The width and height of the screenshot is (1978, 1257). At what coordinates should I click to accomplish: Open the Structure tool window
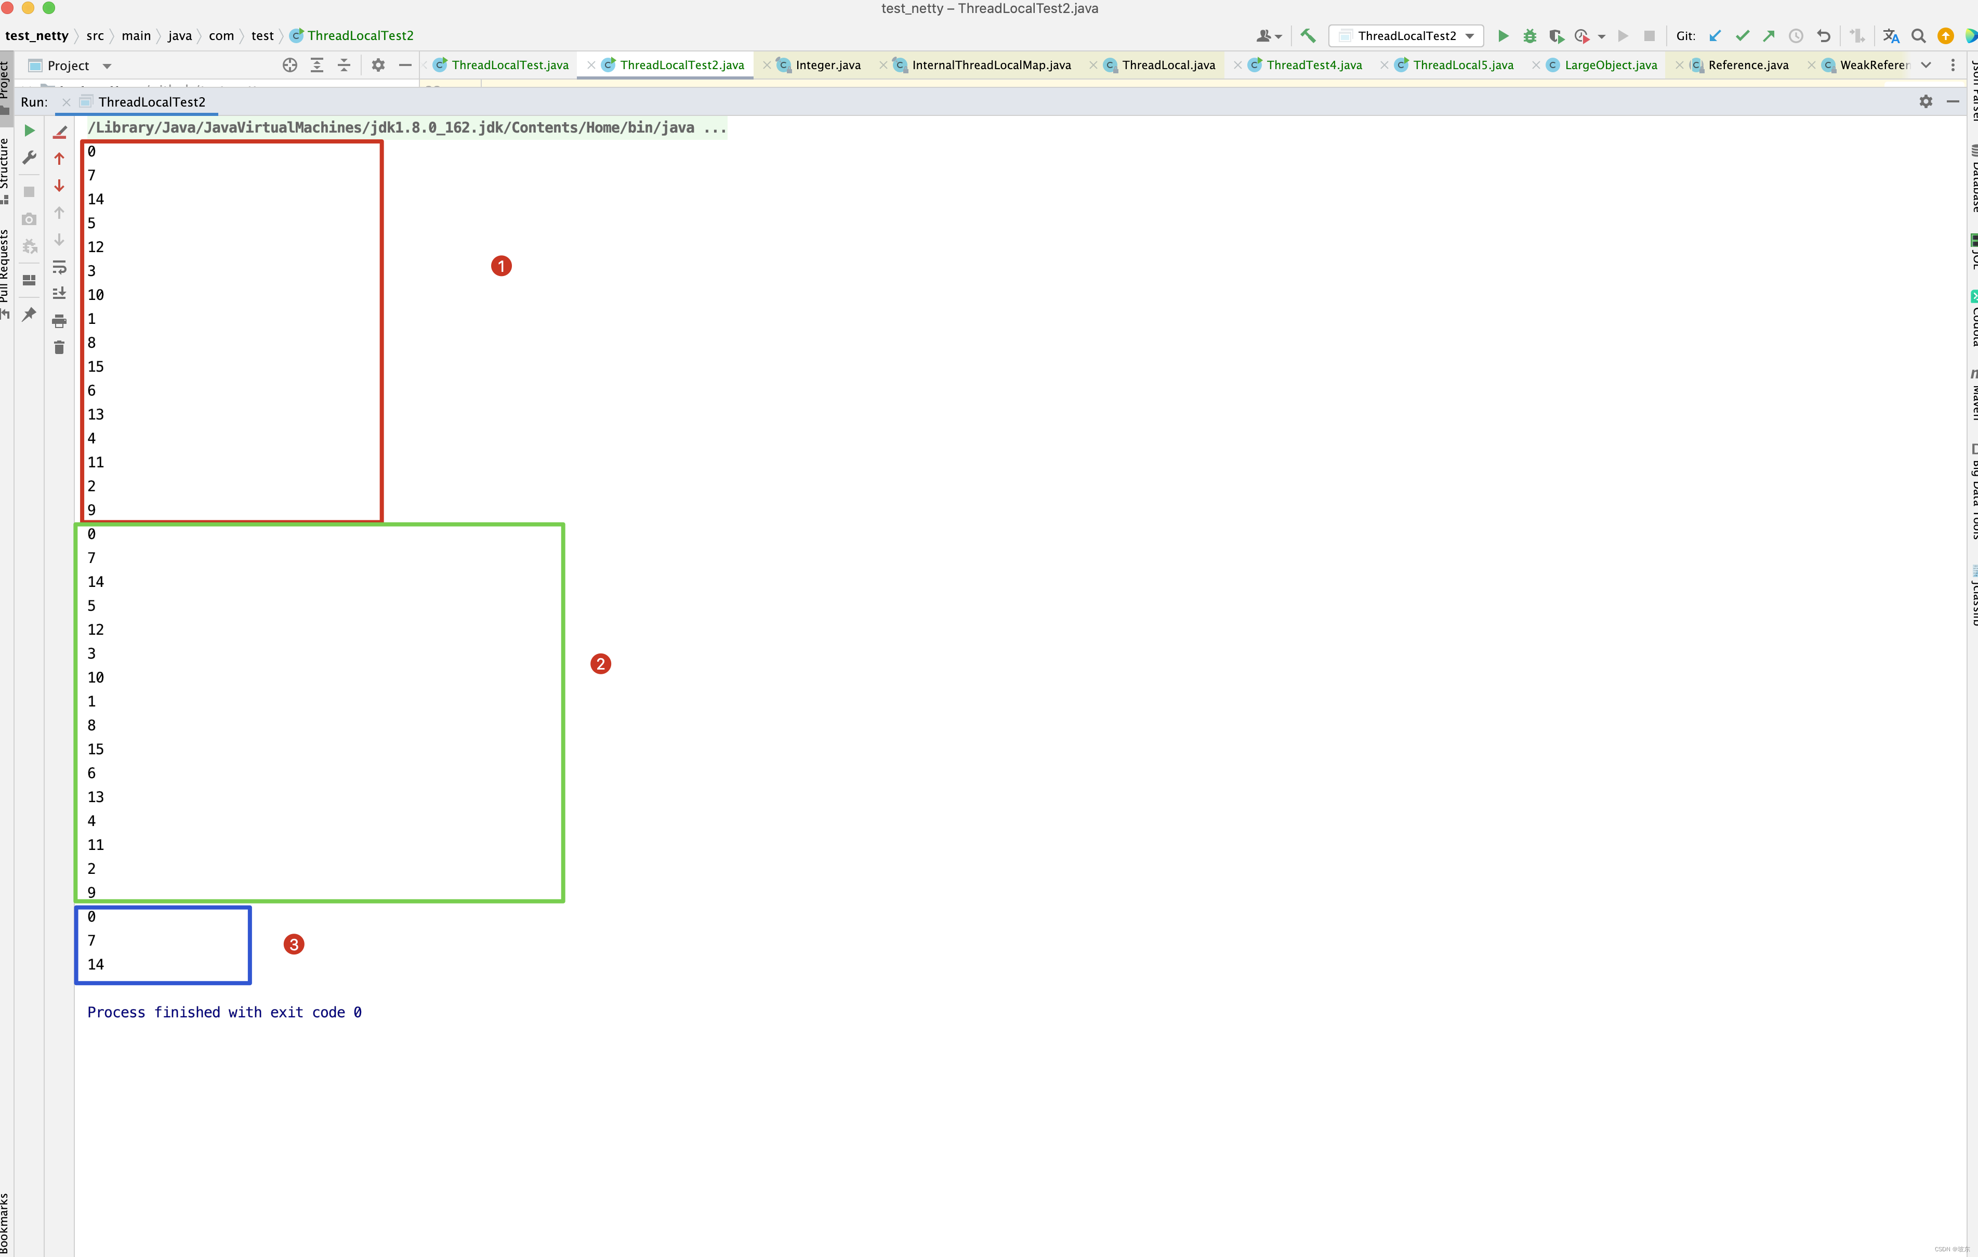[5, 164]
